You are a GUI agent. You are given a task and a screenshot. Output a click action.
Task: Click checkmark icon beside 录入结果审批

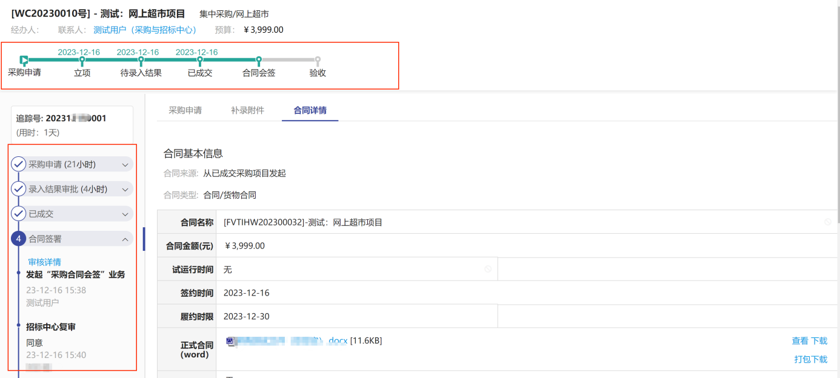click(x=18, y=189)
